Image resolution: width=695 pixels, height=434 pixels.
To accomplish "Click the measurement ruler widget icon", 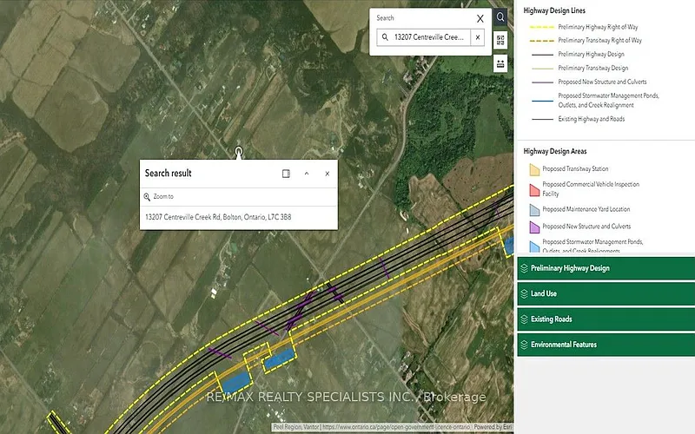I will coord(501,63).
